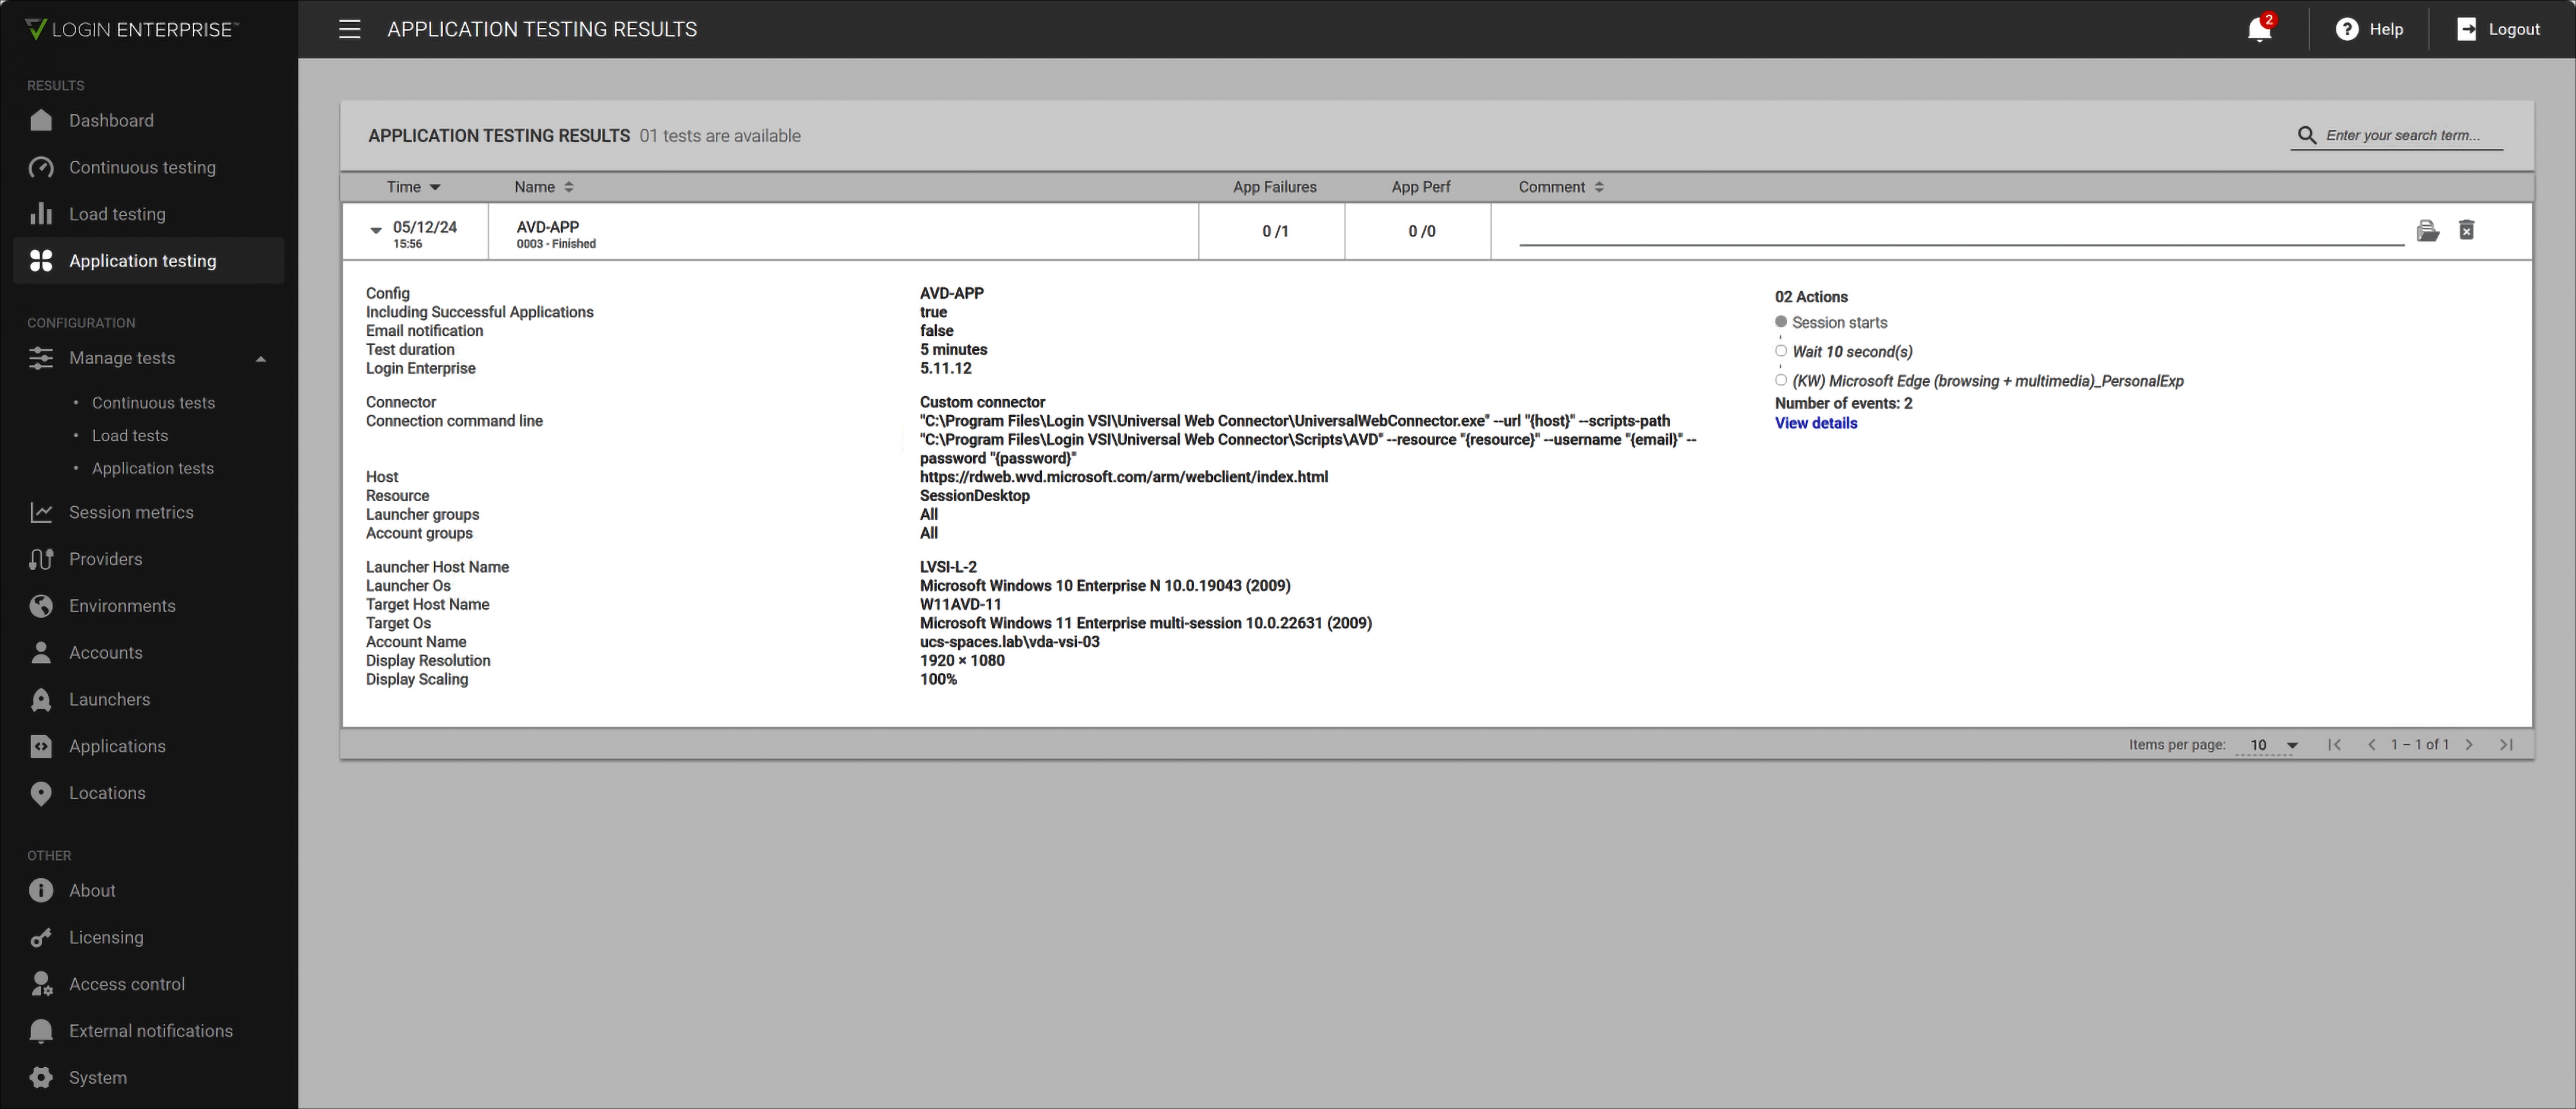2576x1109 pixels.
Task: Select Access control in sidebar
Action: click(127, 984)
